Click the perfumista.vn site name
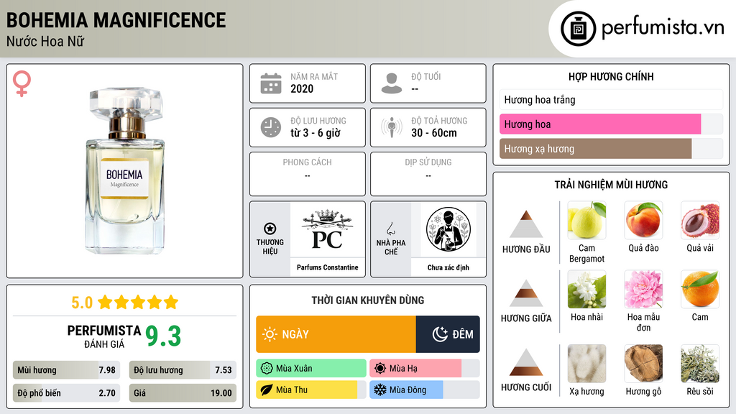This screenshot has height=414, width=736. (663, 28)
